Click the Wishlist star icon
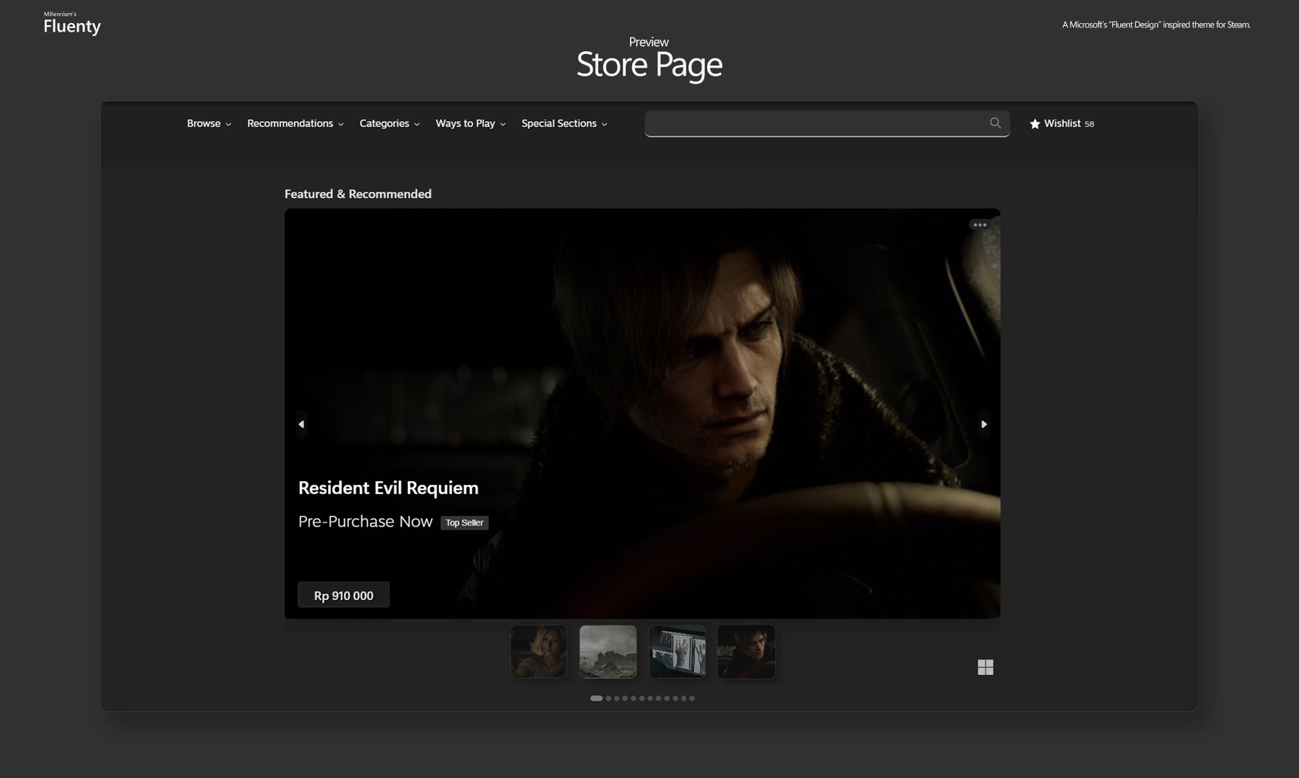The image size is (1299, 778). click(x=1034, y=124)
